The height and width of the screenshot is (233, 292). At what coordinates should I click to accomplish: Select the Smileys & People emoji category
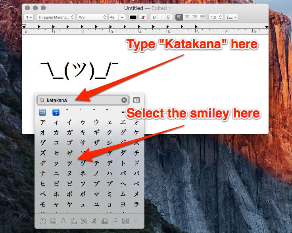pos(53,221)
